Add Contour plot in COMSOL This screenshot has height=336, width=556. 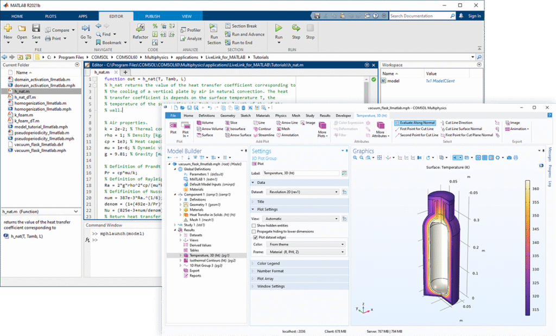[262, 129]
